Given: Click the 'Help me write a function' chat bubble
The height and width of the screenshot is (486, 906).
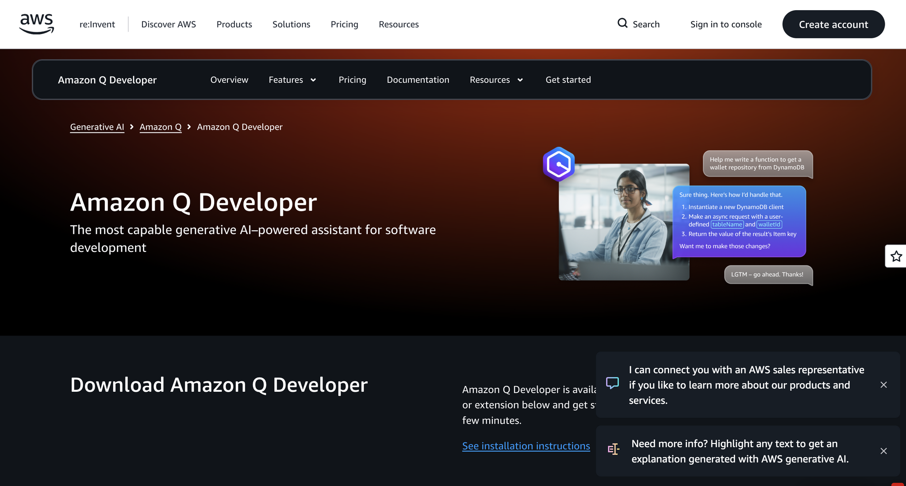Looking at the screenshot, I should pos(757,164).
